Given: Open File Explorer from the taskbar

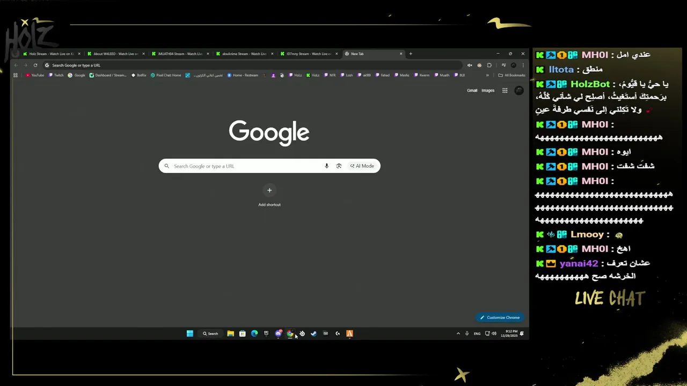Looking at the screenshot, I should 230,333.
